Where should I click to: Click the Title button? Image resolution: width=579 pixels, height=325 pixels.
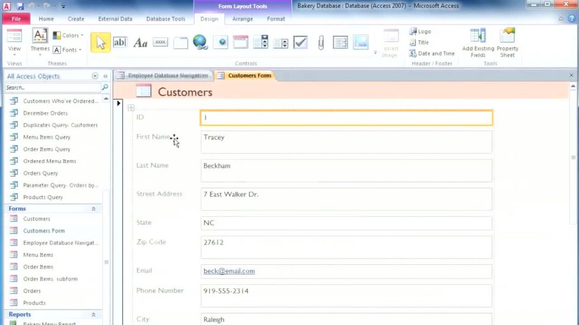(419, 43)
